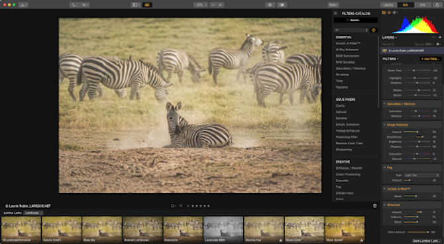Open the FILTERS header dropdown
This screenshot has width=444, height=244.
(x=390, y=59)
